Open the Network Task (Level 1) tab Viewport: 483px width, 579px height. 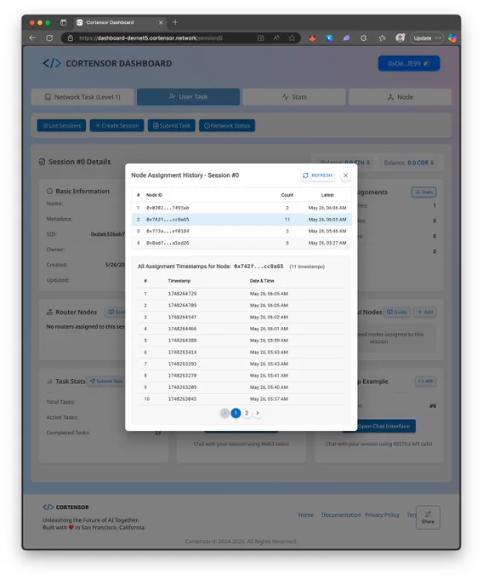pos(82,97)
